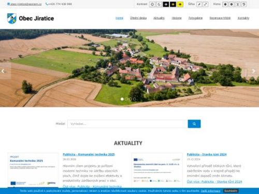259x194 pixels.
Task: Click the Souhlasím cookie consent button
Action: point(231,191)
